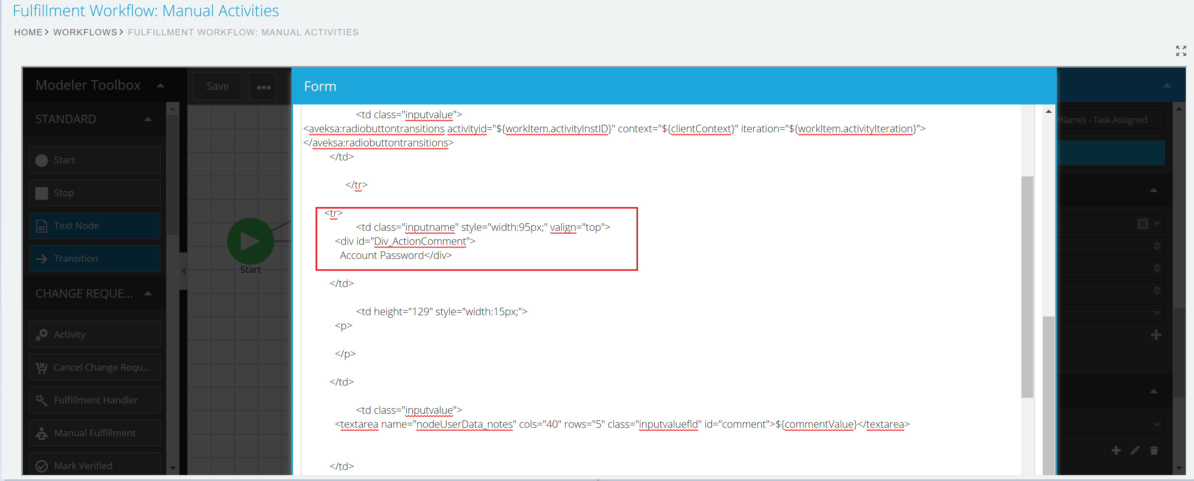The image size is (1194, 481).
Task: Select the Activity gears tool
Action: pyautogui.click(x=95, y=335)
